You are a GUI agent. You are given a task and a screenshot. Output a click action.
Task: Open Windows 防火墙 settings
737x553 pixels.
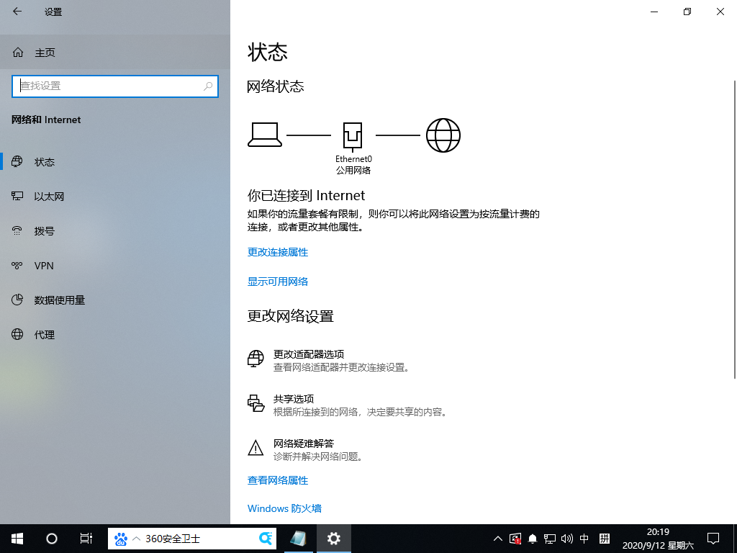point(284,508)
